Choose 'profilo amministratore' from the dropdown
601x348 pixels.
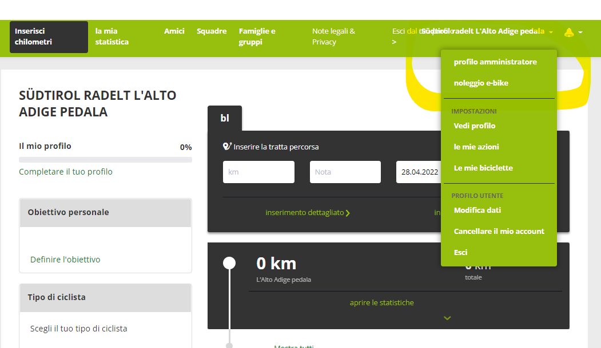point(495,62)
